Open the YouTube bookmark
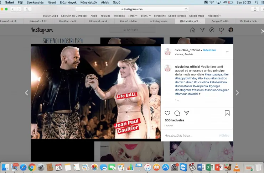Screen dimensions: 264x173 105,16
